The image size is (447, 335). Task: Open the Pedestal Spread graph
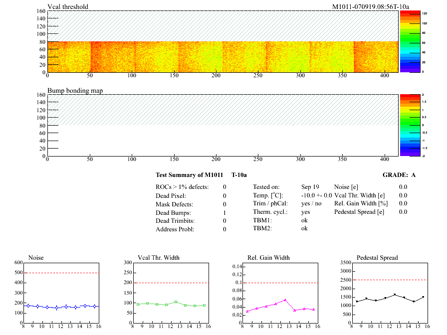[389, 293]
